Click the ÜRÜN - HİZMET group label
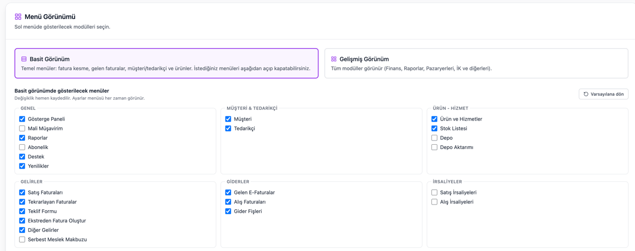This screenshot has width=635, height=251. tap(450, 108)
